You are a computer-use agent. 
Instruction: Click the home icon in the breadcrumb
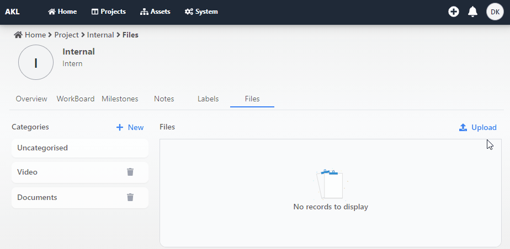click(x=18, y=35)
